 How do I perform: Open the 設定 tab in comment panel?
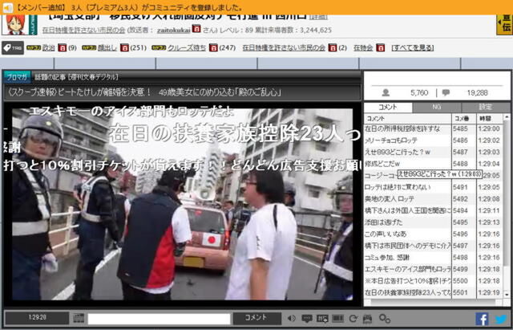486,107
